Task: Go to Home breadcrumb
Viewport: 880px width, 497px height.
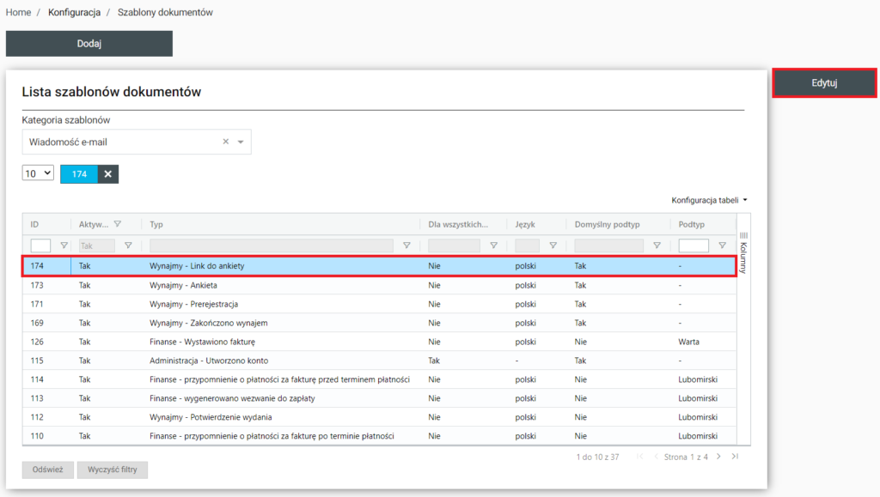Action: [x=18, y=13]
